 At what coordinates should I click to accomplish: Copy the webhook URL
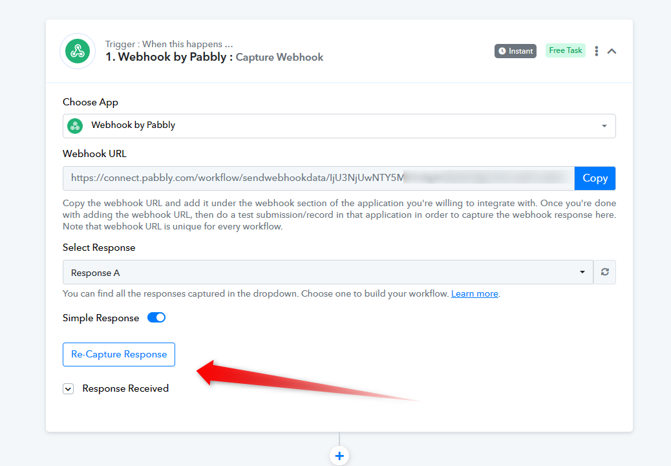click(595, 178)
